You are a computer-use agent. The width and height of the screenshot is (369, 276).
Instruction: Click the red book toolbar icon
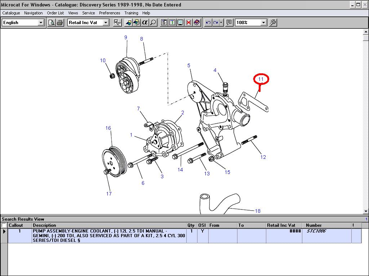point(196,23)
